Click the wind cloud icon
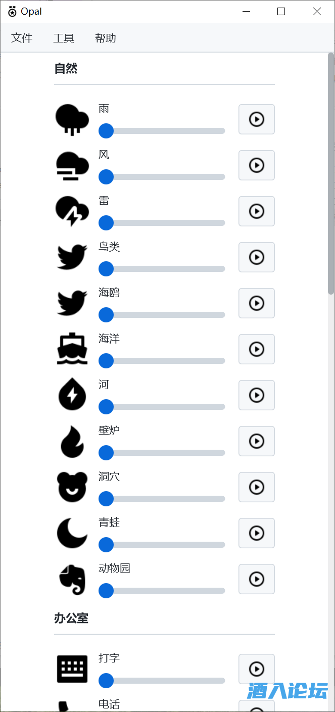This screenshot has width=335, height=712. click(72, 166)
